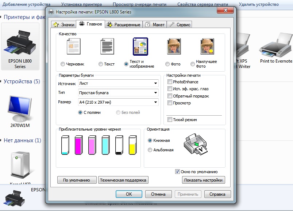Click the Справка button
Viewport: 293px width, 211px height.
click(217, 194)
